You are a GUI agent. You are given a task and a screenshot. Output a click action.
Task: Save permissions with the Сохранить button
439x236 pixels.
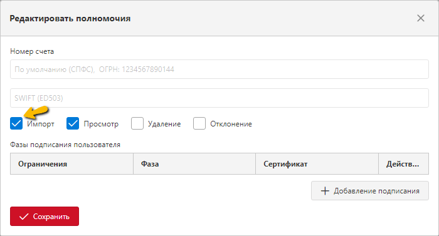point(45,217)
